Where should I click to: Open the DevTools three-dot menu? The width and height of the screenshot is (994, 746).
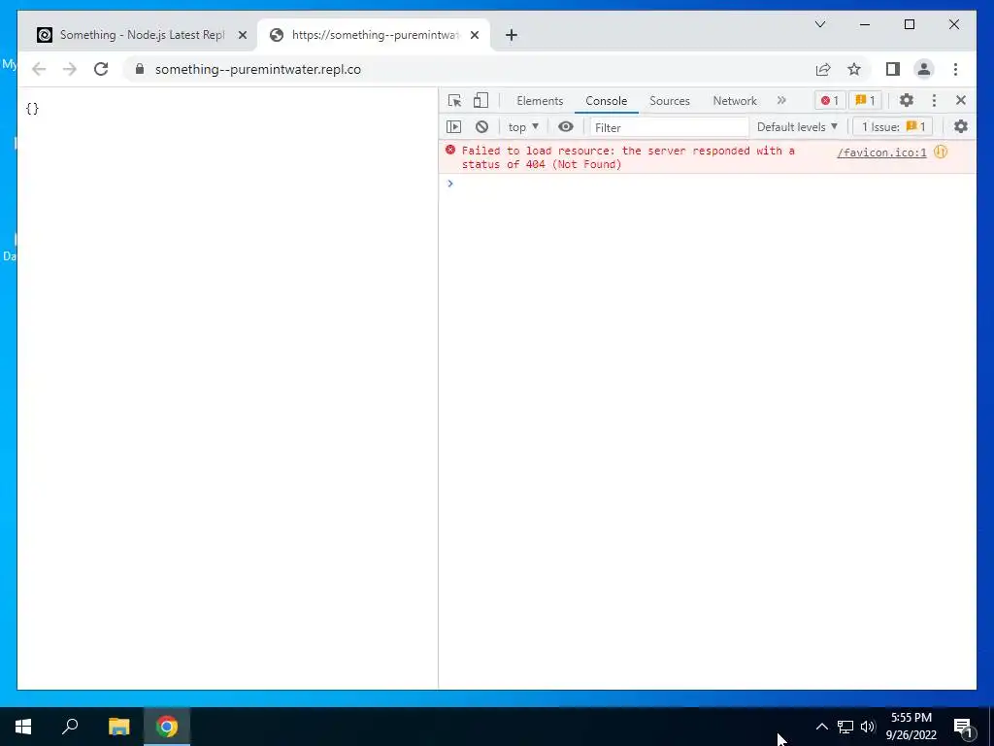pyautogui.click(x=934, y=100)
